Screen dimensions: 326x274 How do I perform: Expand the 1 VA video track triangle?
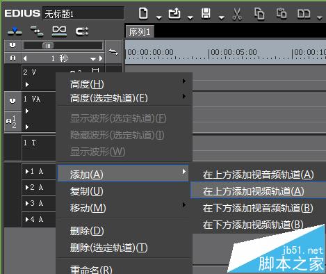[27, 111]
